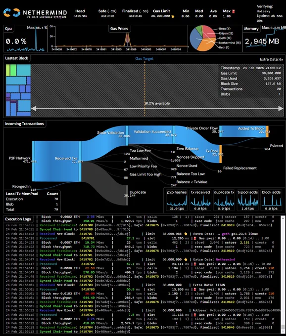Click the Geth (17) legend entry
The width and height of the screenshot is (286, 336).
(x=225, y=38)
